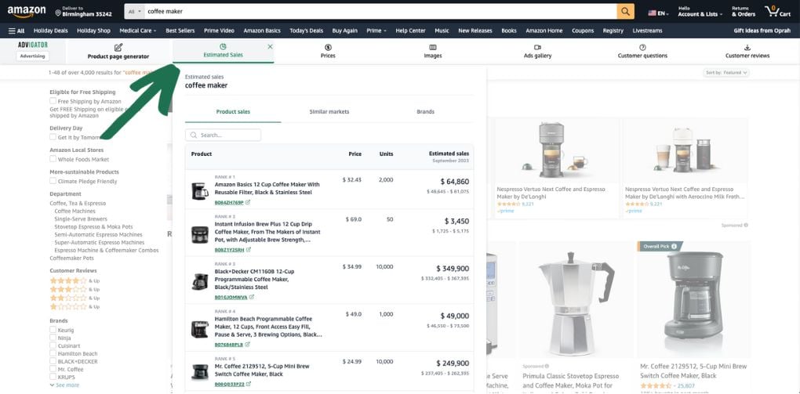Click the Hamilton Beach product thumbnail in sales list
800x394 pixels.
coord(199,329)
